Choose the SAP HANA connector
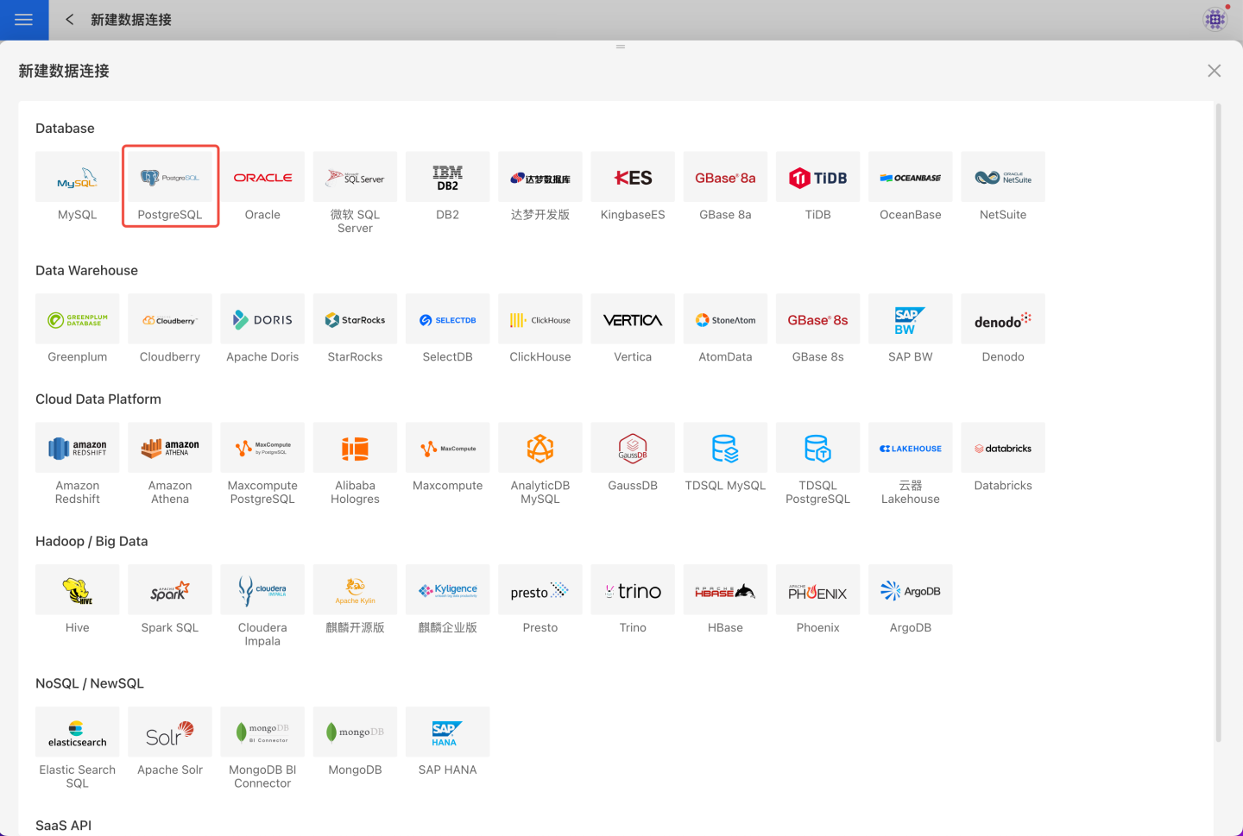1243x836 pixels. click(x=447, y=732)
